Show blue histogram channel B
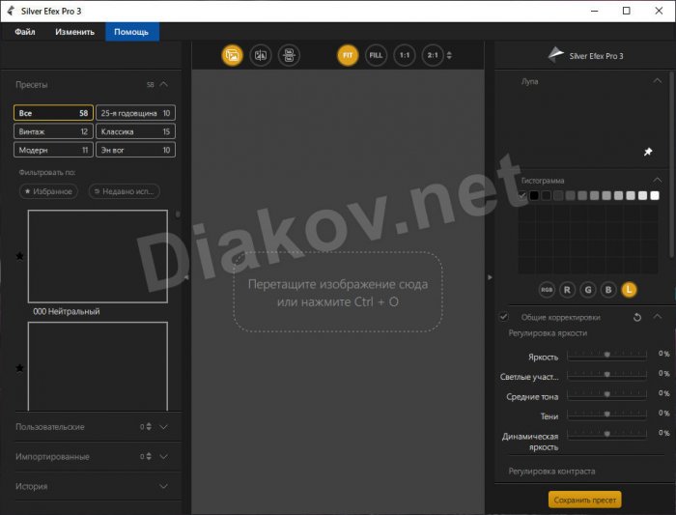The image size is (676, 515). (608, 290)
